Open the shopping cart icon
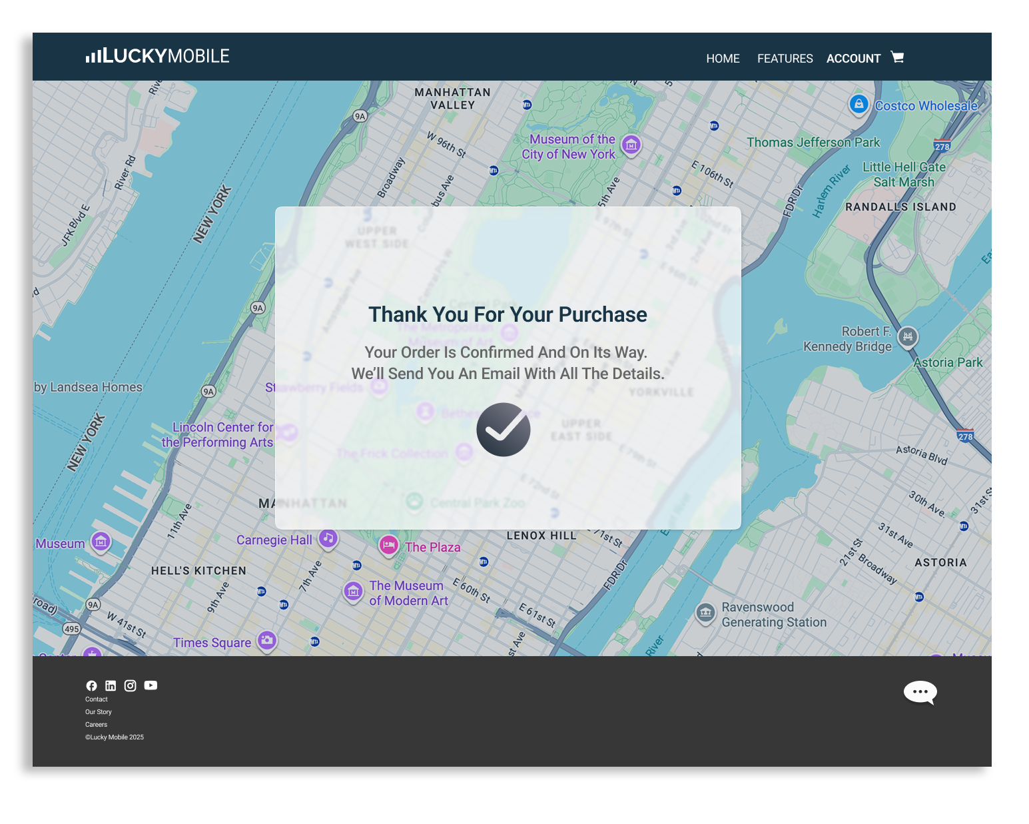 tap(897, 57)
